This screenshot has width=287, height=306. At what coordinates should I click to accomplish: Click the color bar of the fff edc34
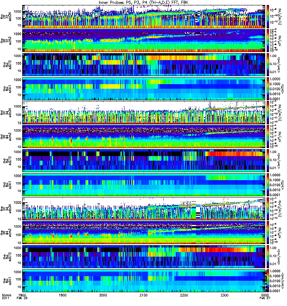click(x=267, y=208)
